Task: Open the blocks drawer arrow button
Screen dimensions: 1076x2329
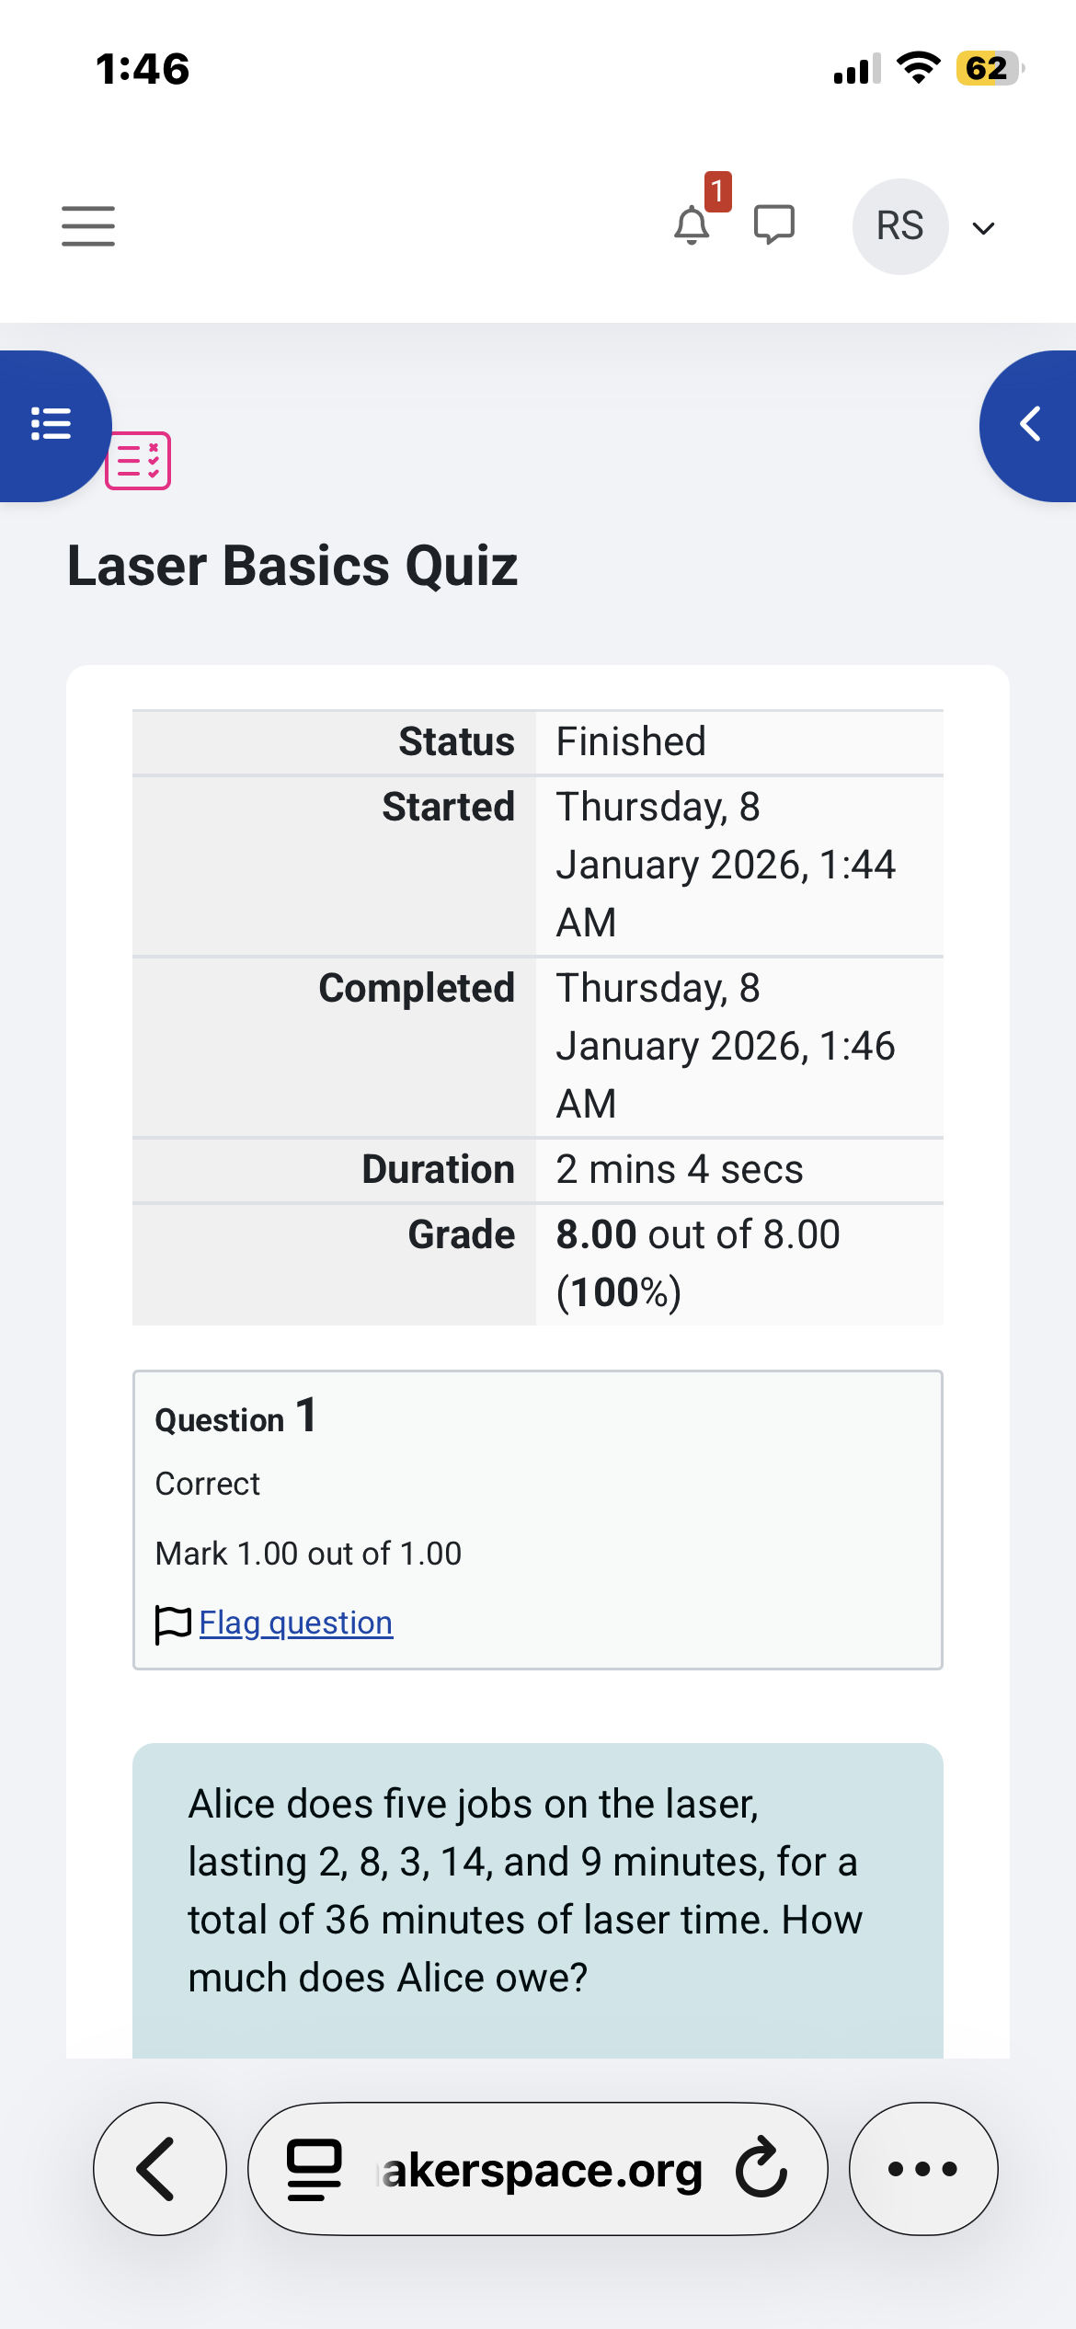Action: (x=1029, y=425)
